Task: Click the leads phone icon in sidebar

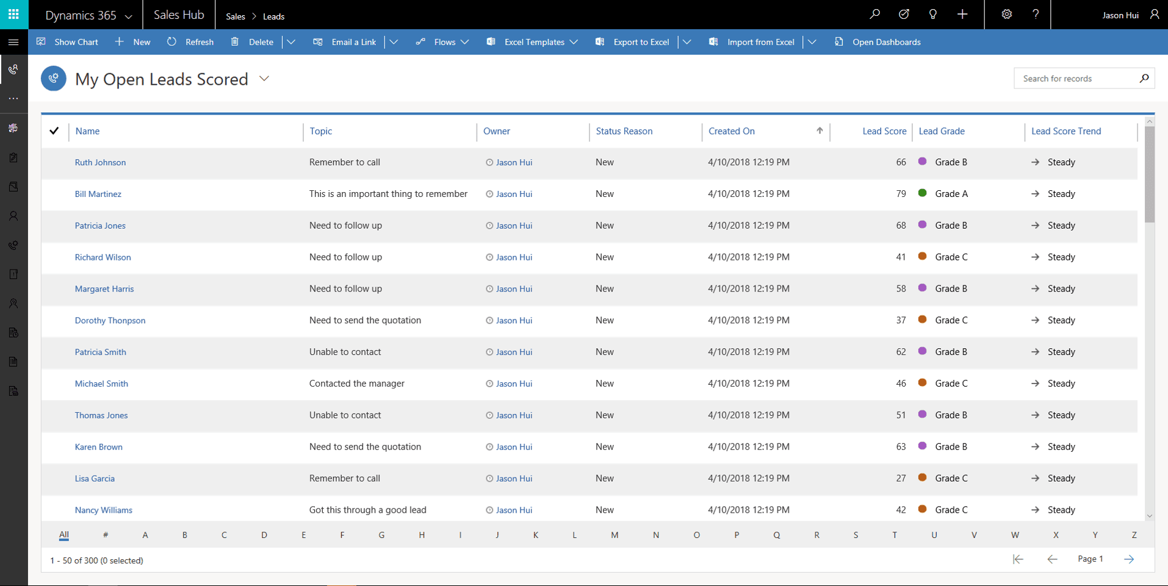Action: [13, 70]
